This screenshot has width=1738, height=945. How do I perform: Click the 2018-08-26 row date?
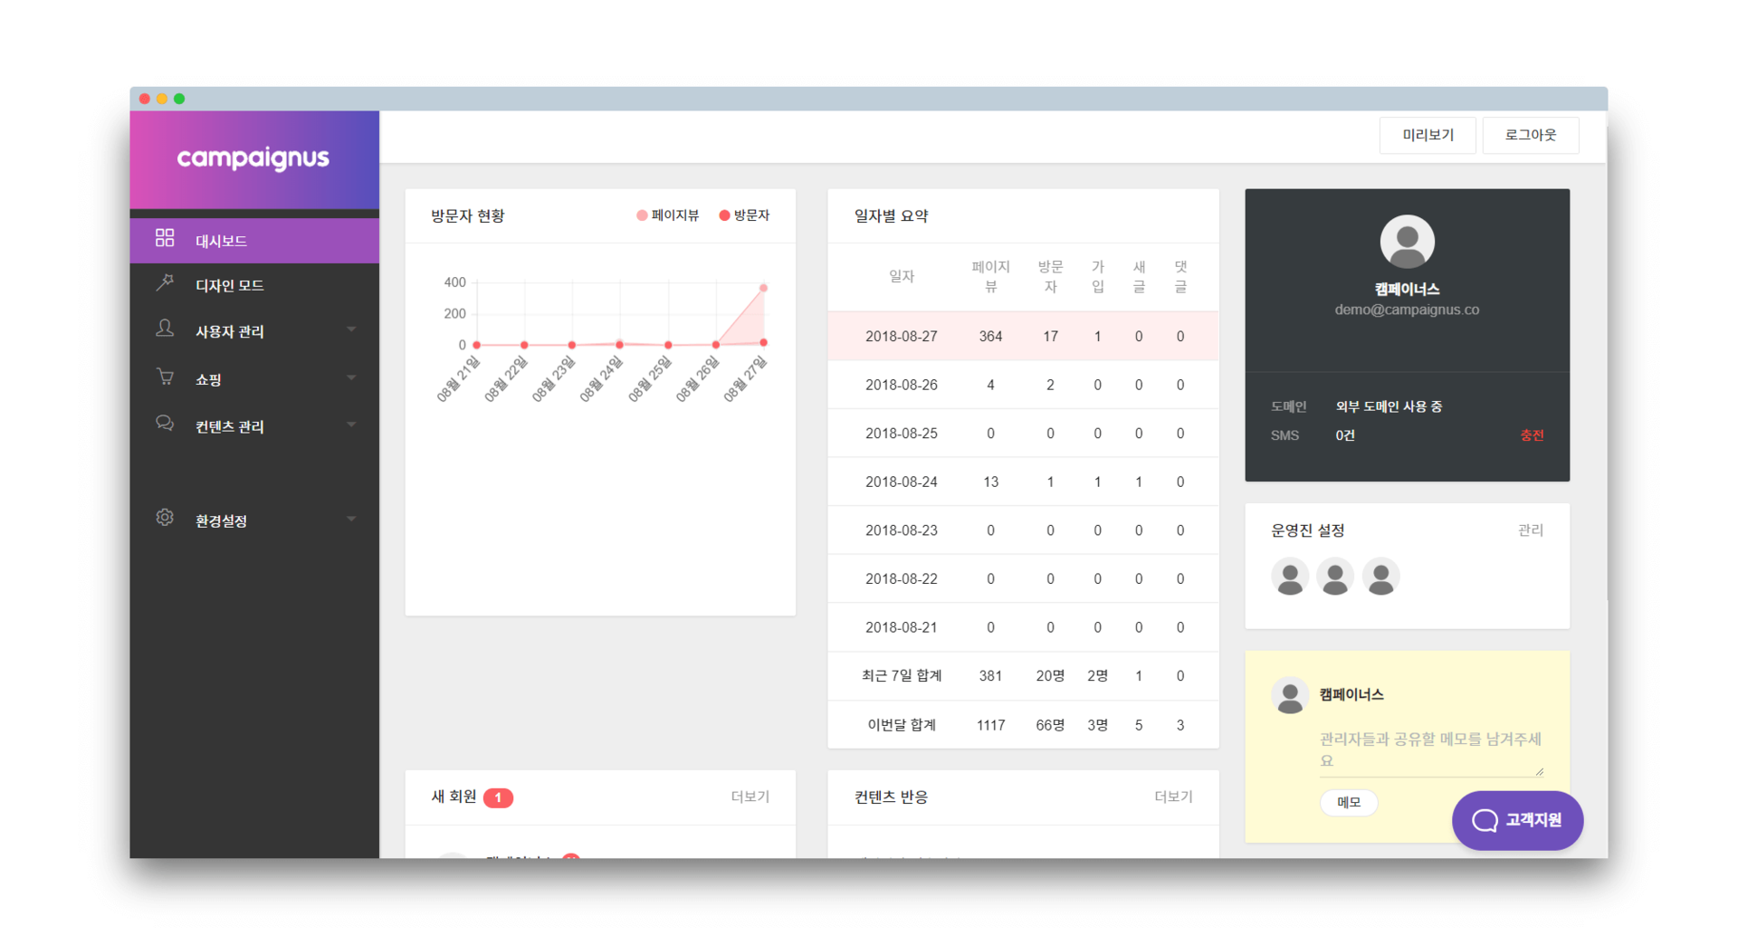coord(902,386)
